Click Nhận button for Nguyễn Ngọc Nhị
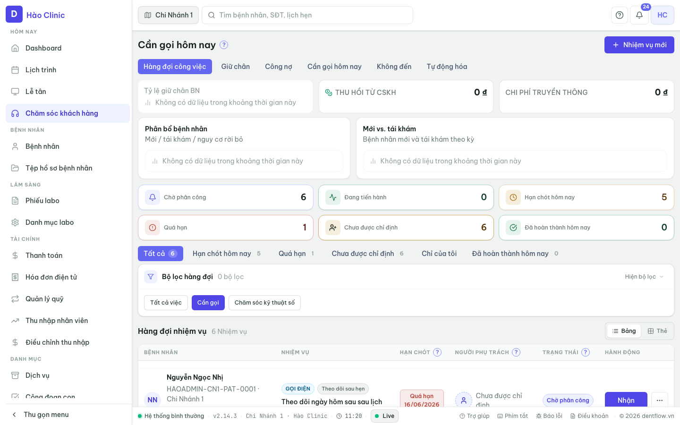This screenshot has width=680, height=425. click(626, 400)
